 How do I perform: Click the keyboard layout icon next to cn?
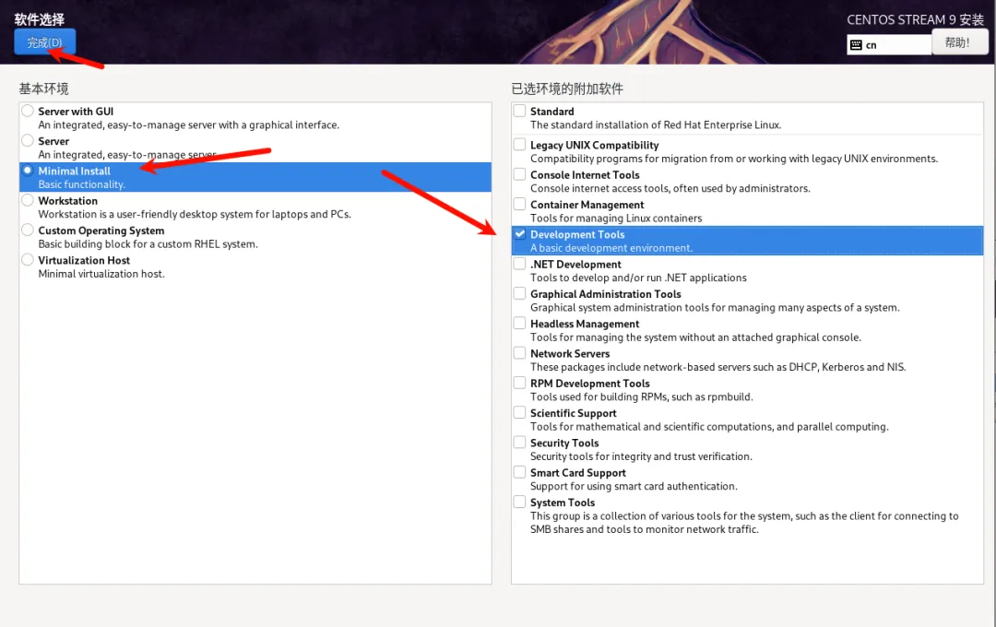point(856,45)
